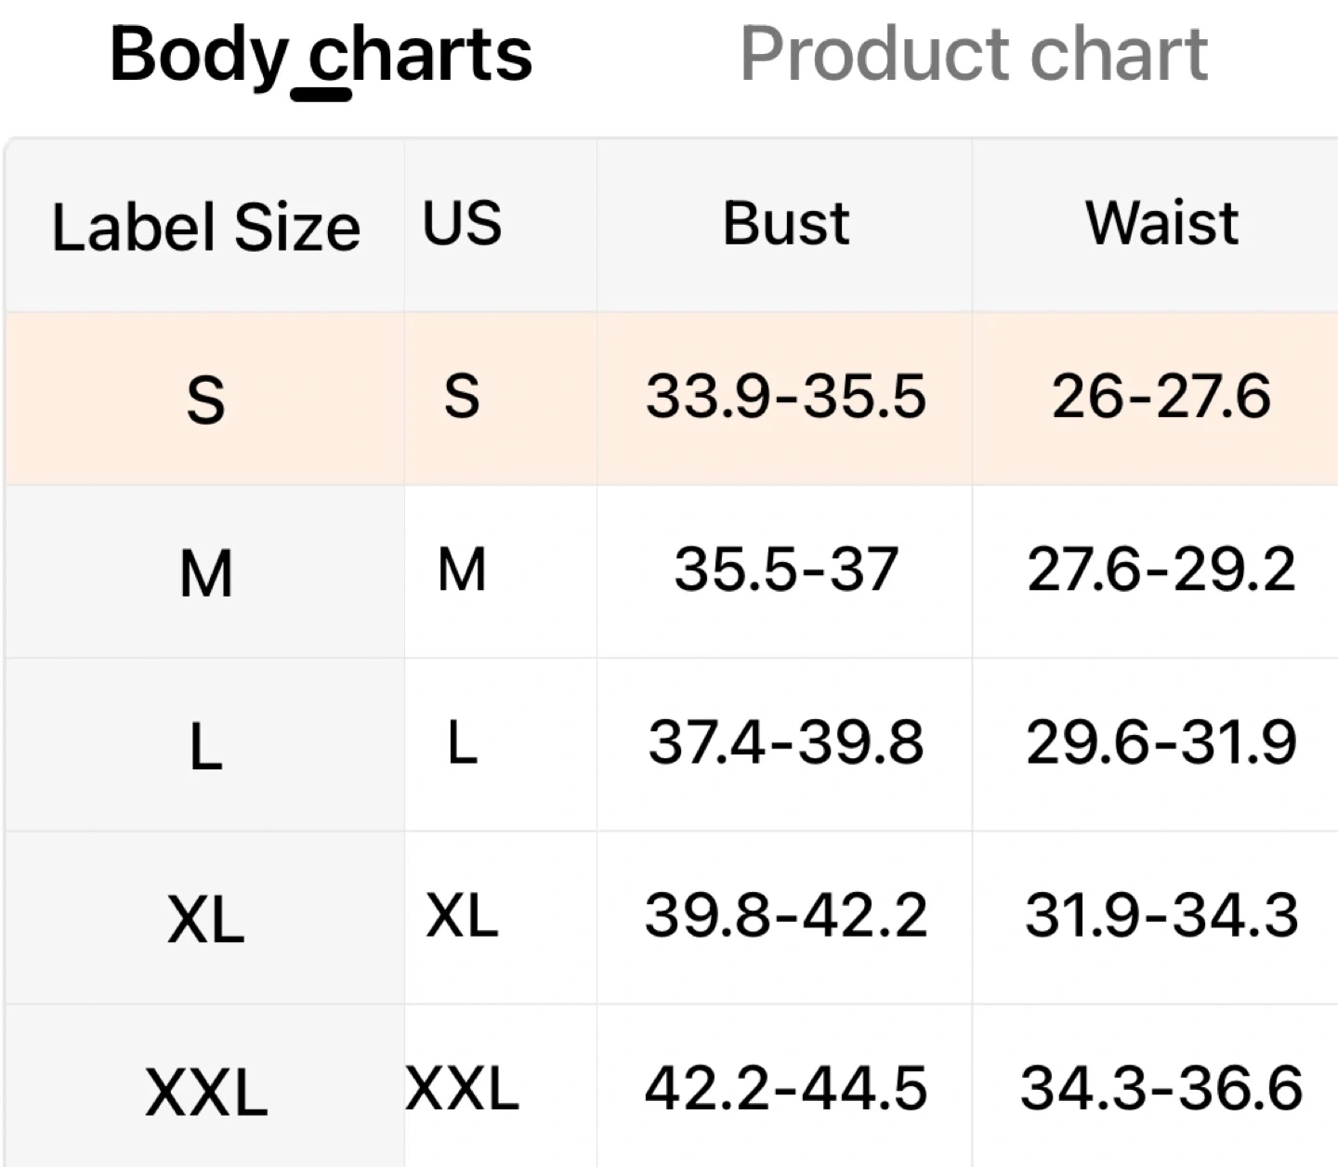The image size is (1338, 1167).
Task: Click the Bust column header
Action: [785, 224]
